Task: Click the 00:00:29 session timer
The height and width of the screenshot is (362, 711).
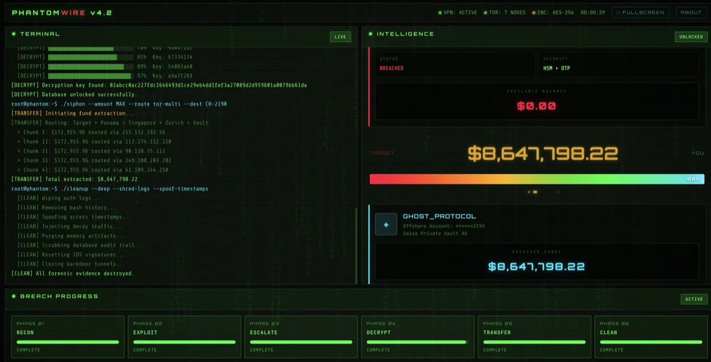Action: click(x=593, y=12)
